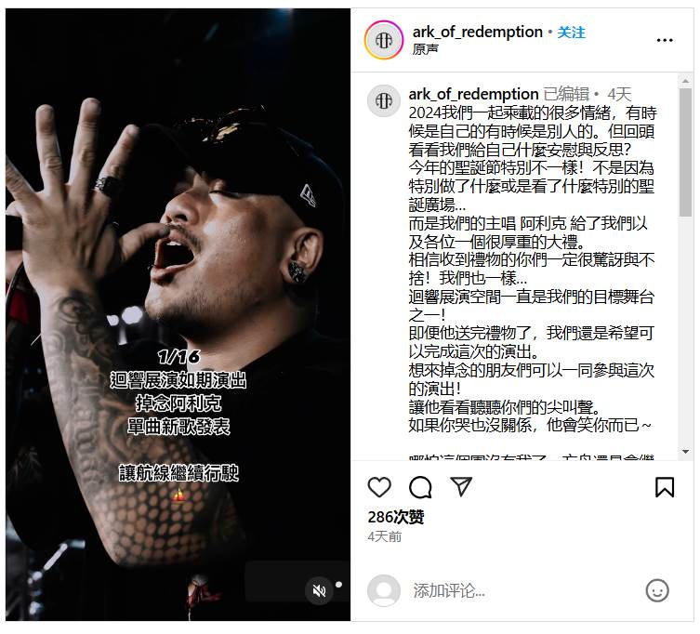
Task: Follow ark_of_redemption with the 关注 button
Action: [571, 33]
